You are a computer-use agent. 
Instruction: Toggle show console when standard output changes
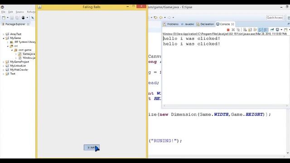click(x=261, y=30)
